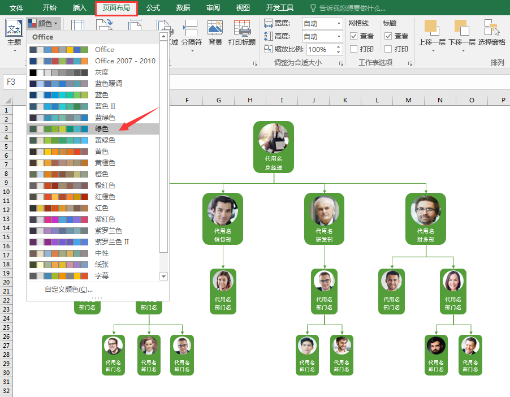Select the 蓝色暖调 color scheme

[x=93, y=84]
